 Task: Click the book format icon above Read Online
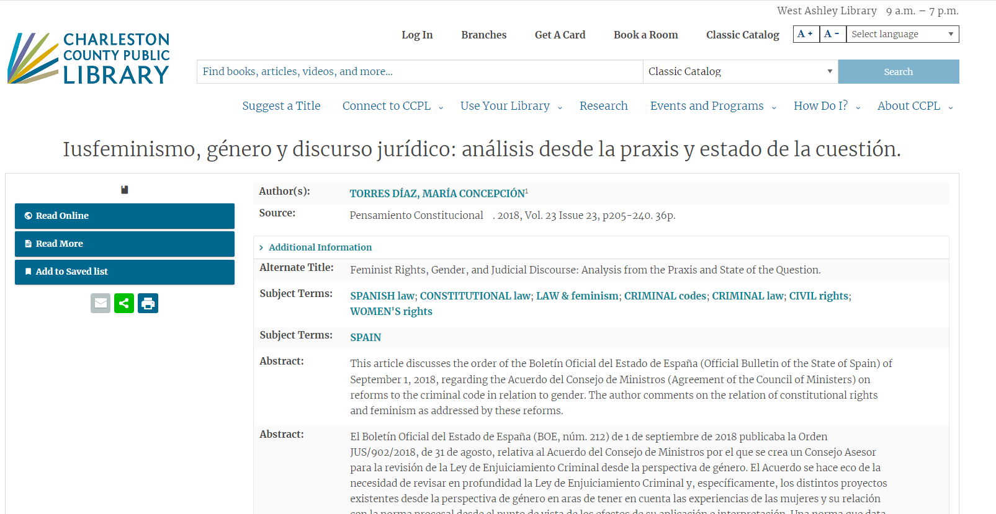pos(125,190)
